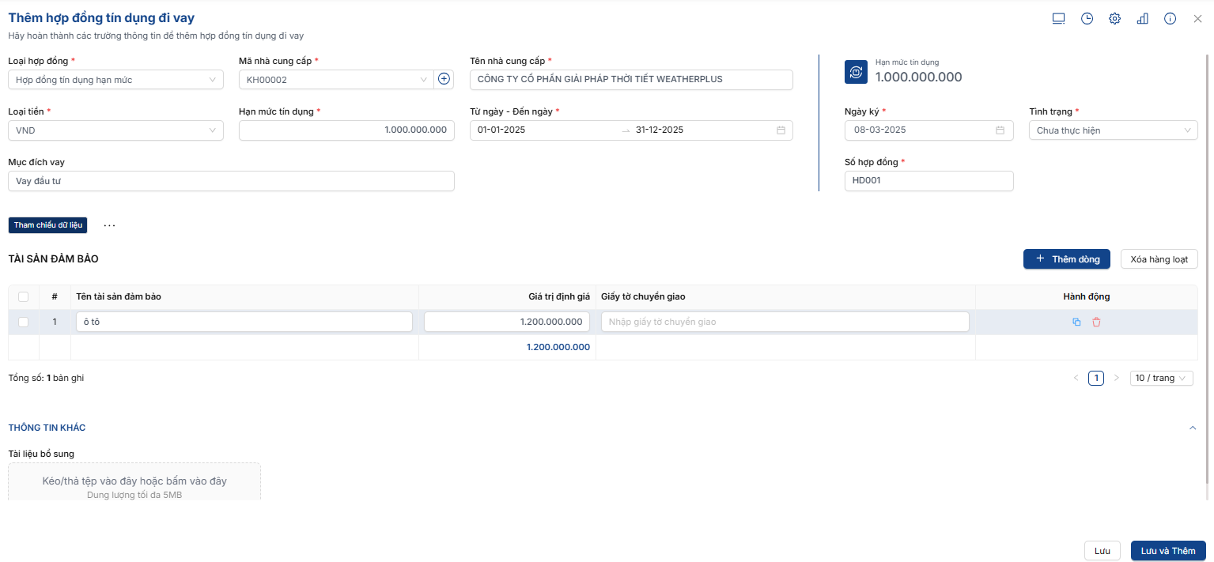Select the Tham chiếu dữ liệu tab

coord(47,225)
